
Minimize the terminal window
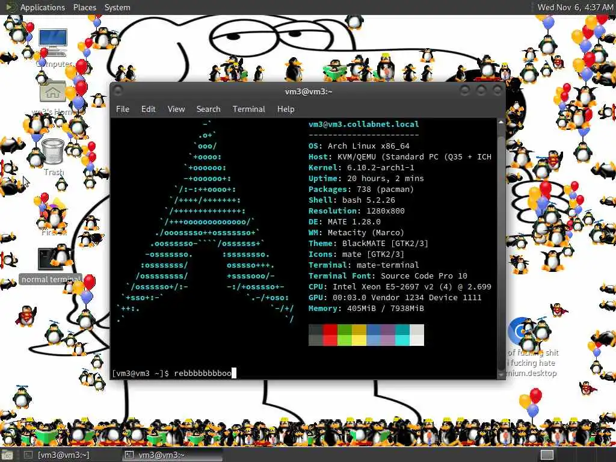[465, 91]
